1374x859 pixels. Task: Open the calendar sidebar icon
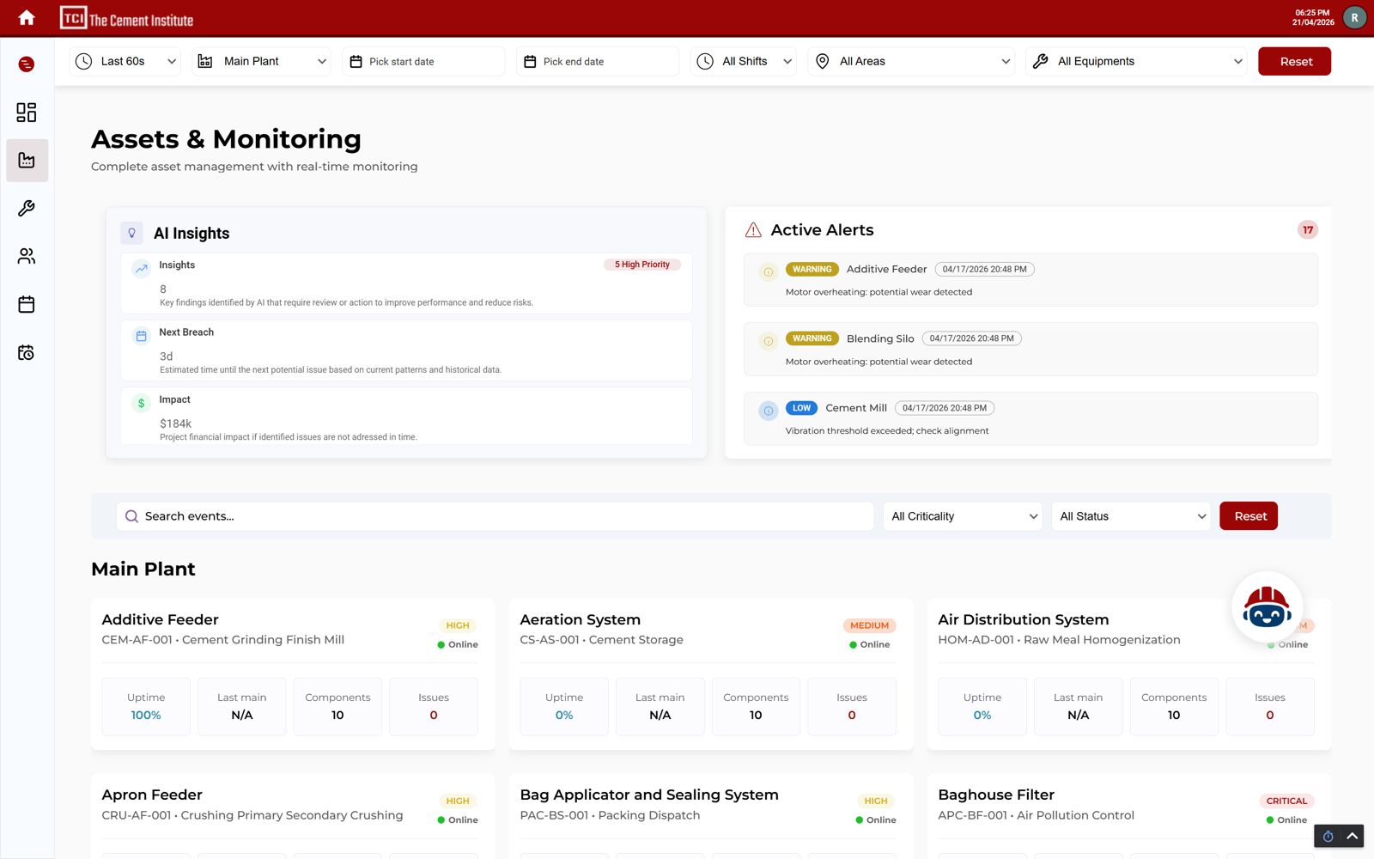pyautogui.click(x=27, y=304)
